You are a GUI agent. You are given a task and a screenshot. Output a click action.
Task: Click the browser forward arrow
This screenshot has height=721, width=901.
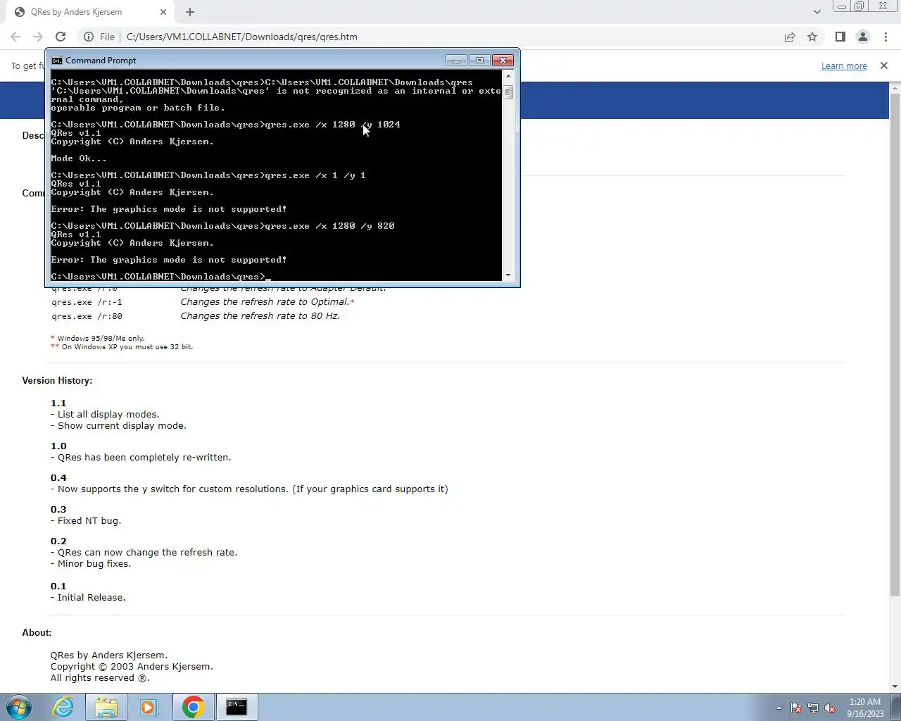[38, 37]
